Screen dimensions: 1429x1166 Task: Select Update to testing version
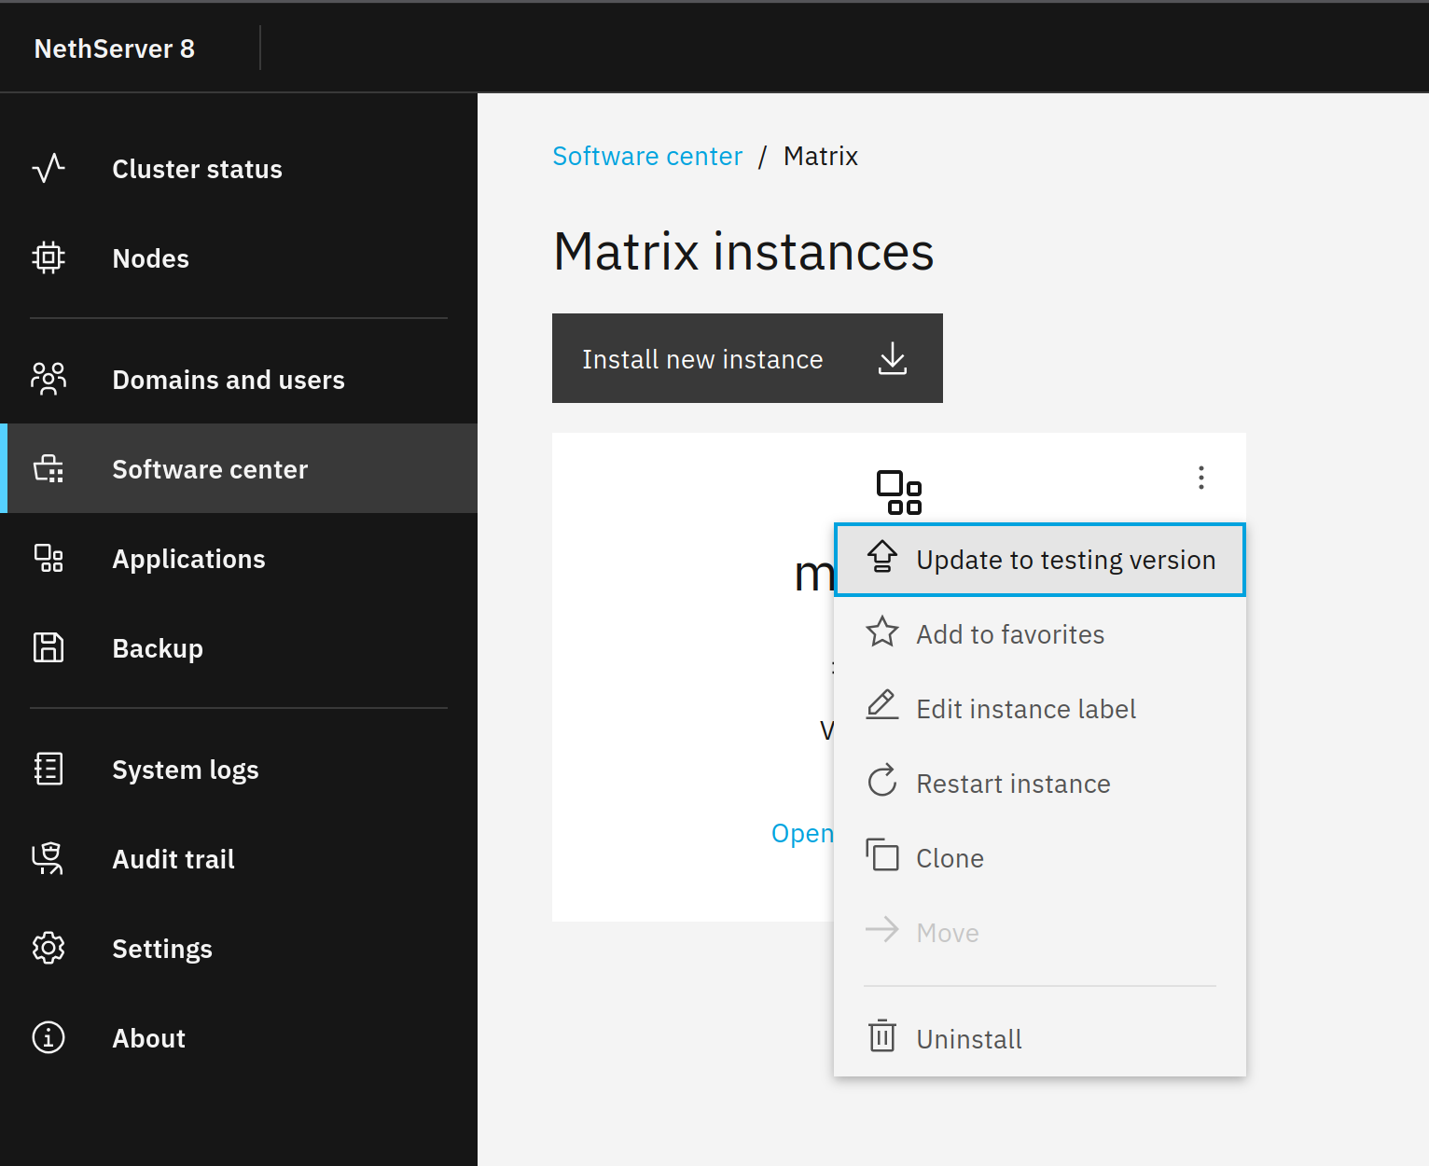(1039, 560)
